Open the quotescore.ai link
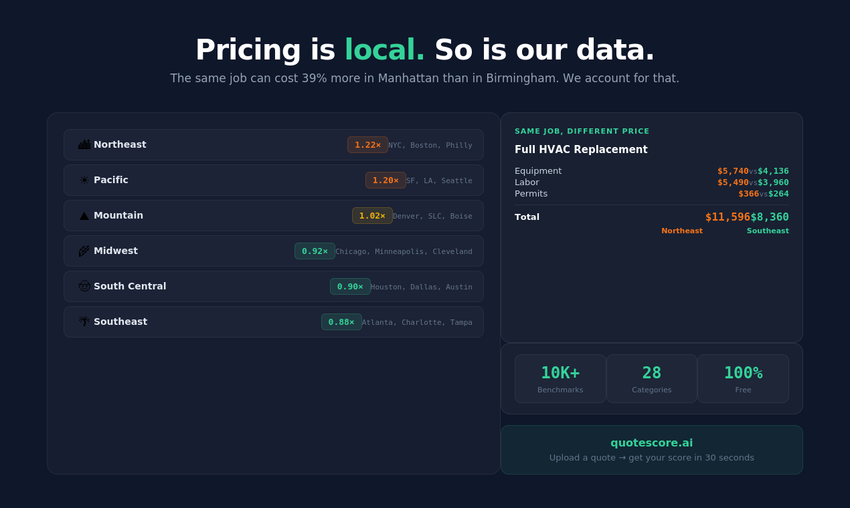Screen dimensions: 850x508 [x=652, y=443]
